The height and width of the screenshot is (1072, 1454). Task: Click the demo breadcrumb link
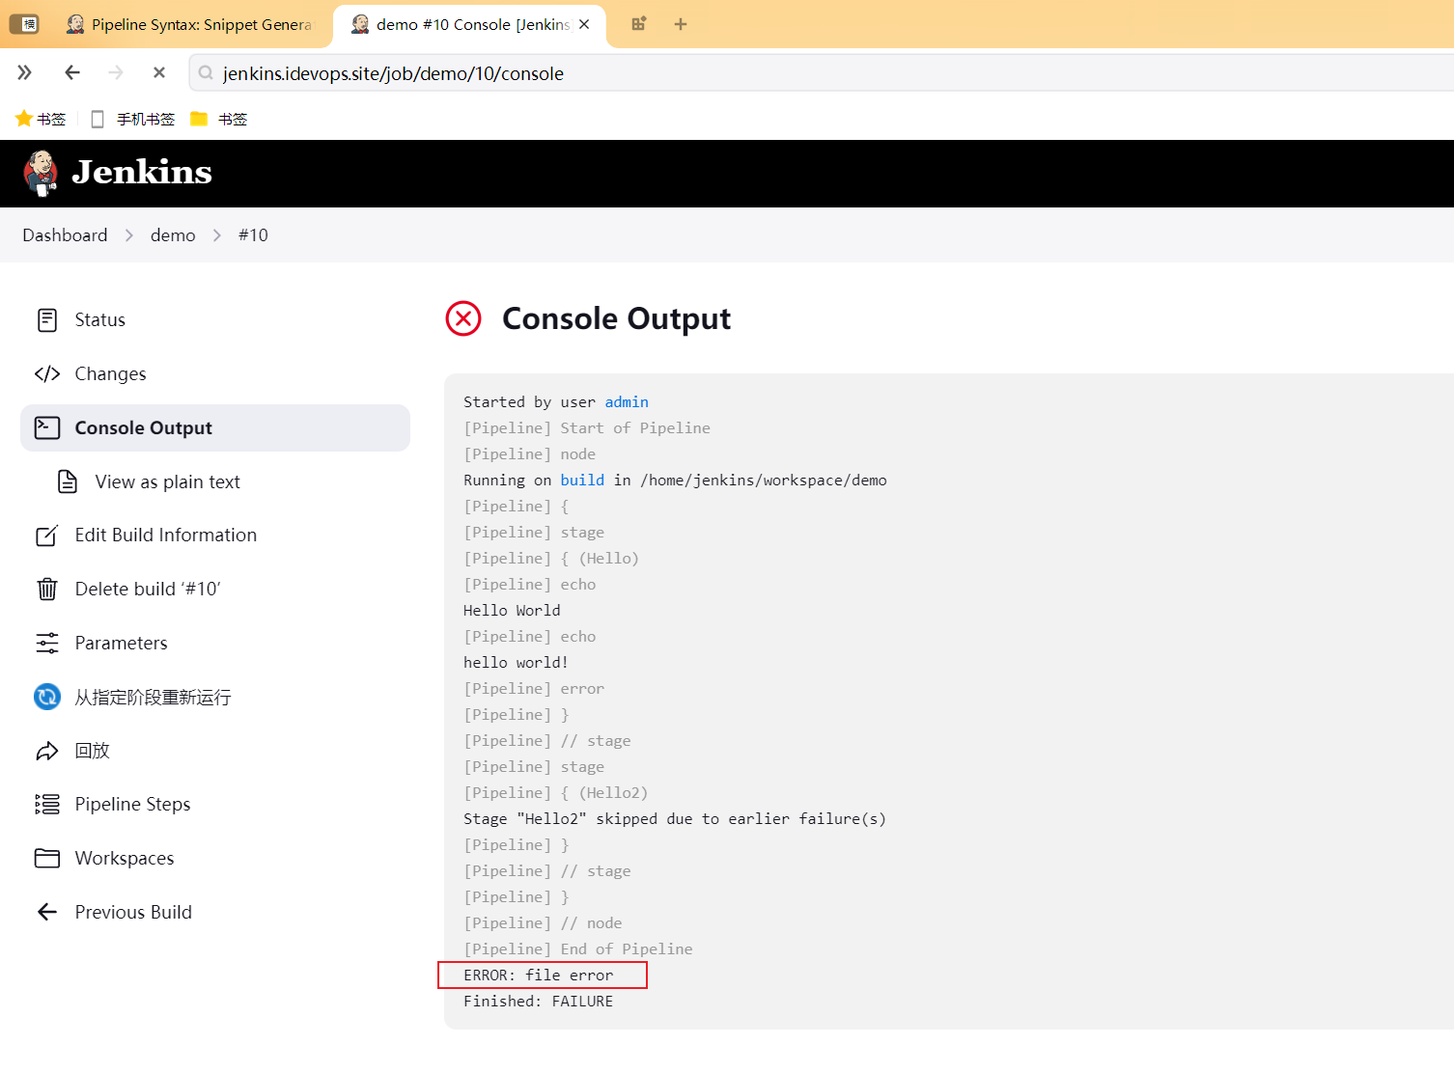[173, 235]
